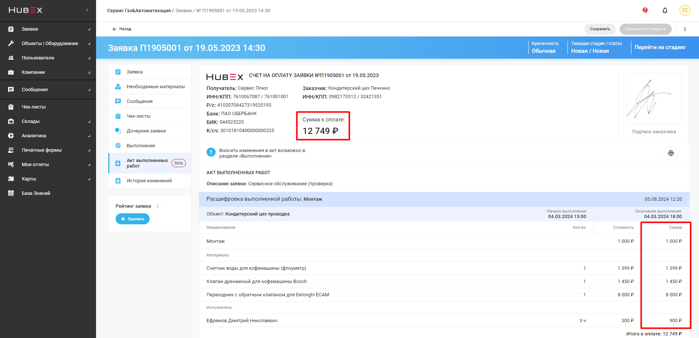This screenshot has height=338, width=699.
Task: Select the Выполнение tab
Action: [141, 146]
